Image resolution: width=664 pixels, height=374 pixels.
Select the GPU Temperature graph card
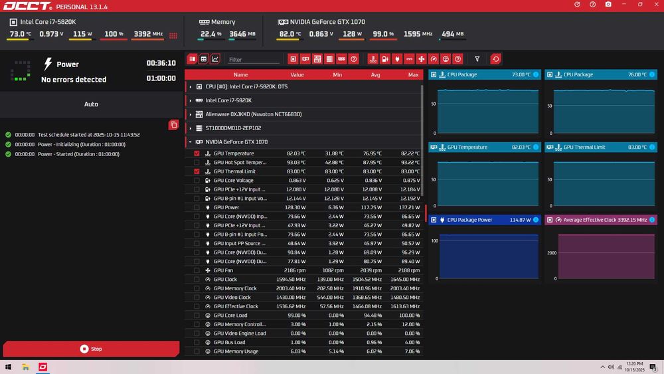tap(485, 175)
